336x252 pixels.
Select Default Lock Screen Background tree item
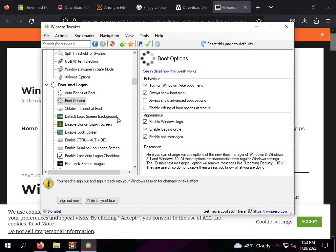(91, 116)
